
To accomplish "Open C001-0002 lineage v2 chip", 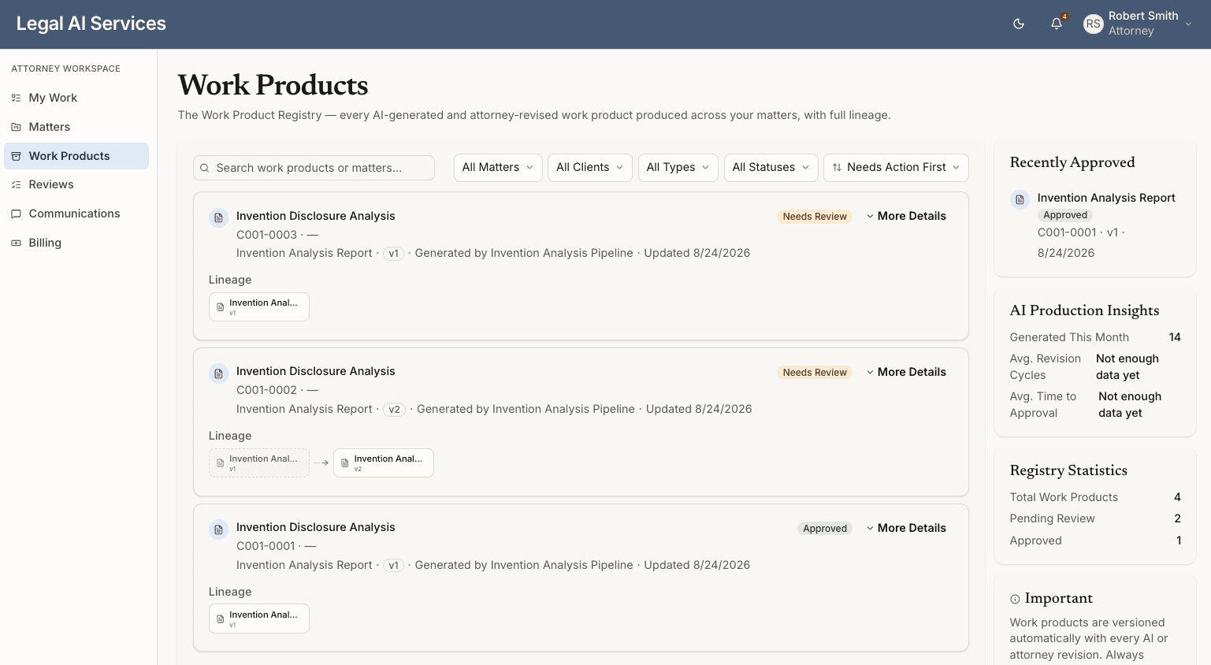I will (x=384, y=463).
